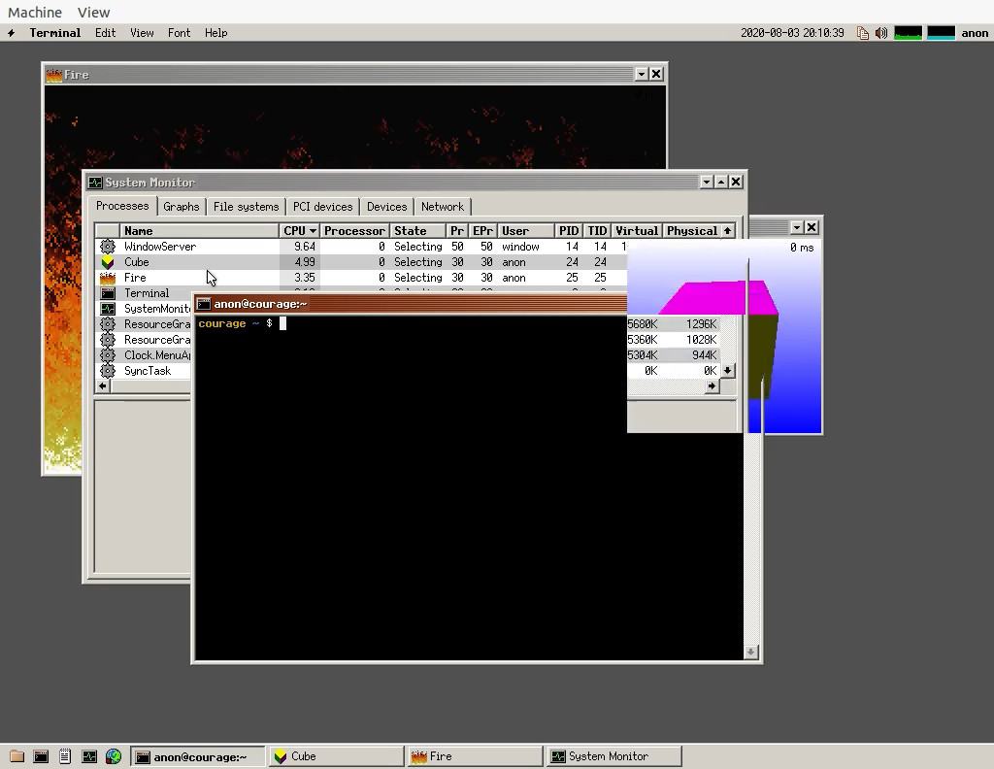Launch terminal from taskbar quick-launch icon
The image size is (994, 769).
pyautogui.click(x=41, y=756)
